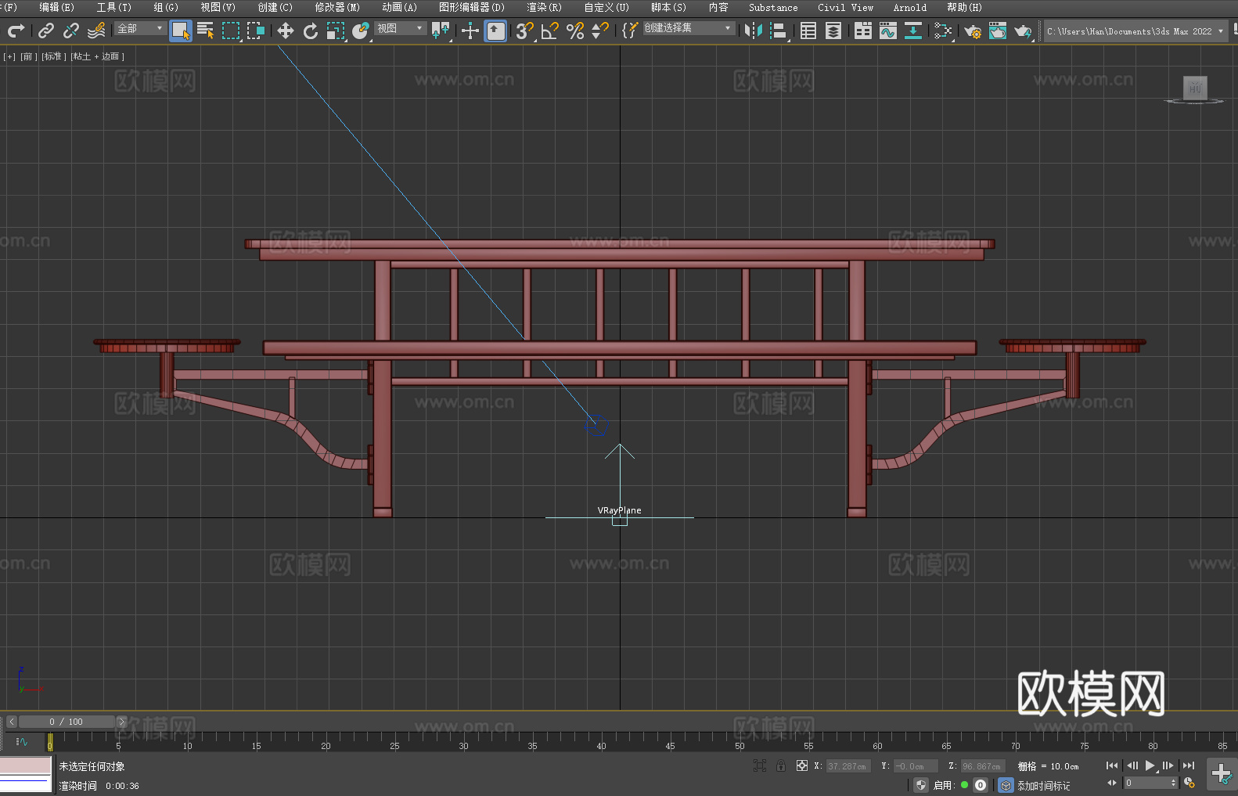Click the Rendered Frame Window icon
1238x796 pixels.
pyautogui.click(x=997, y=31)
